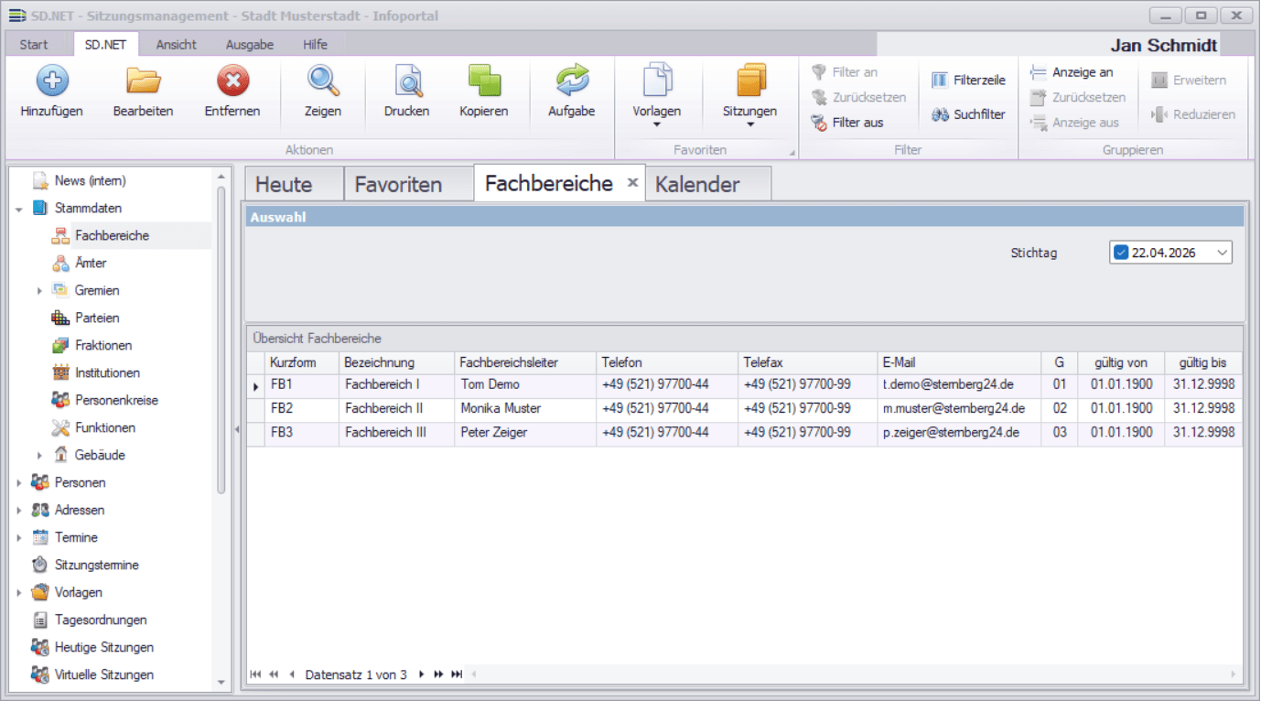
Task: Expand the Personen tree node
Action: pos(19,482)
